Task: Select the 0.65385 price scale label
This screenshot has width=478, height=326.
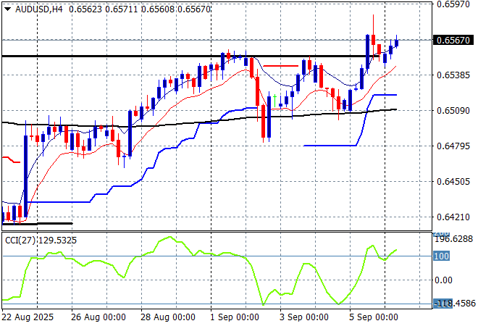Action: [x=453, y=75]
